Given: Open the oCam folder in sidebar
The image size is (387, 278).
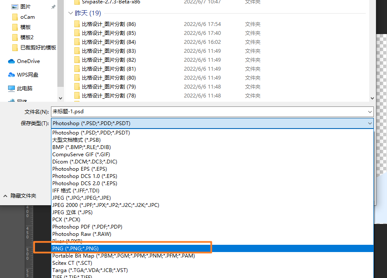Looking at the screenshot, I should click(23, 17).
